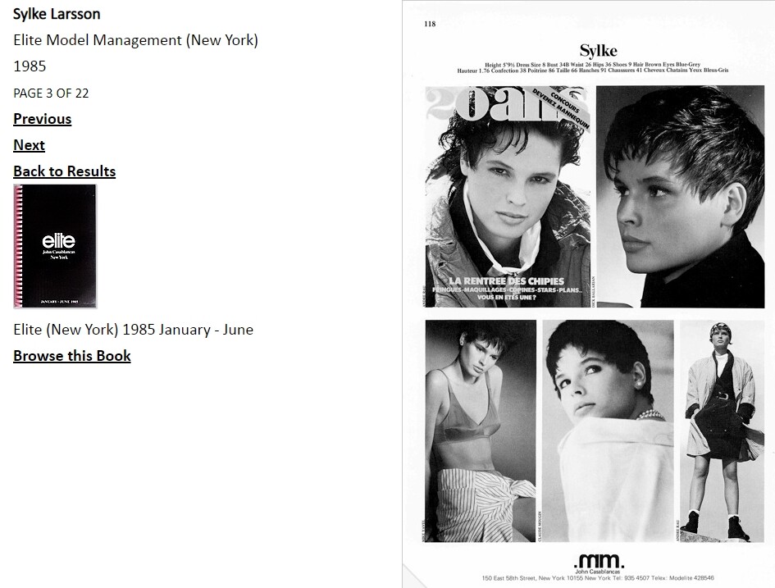This screenshot has width=775, height=588.
Task: Click the Elite book cover thumbnail
Action: [x=55, y=246]
